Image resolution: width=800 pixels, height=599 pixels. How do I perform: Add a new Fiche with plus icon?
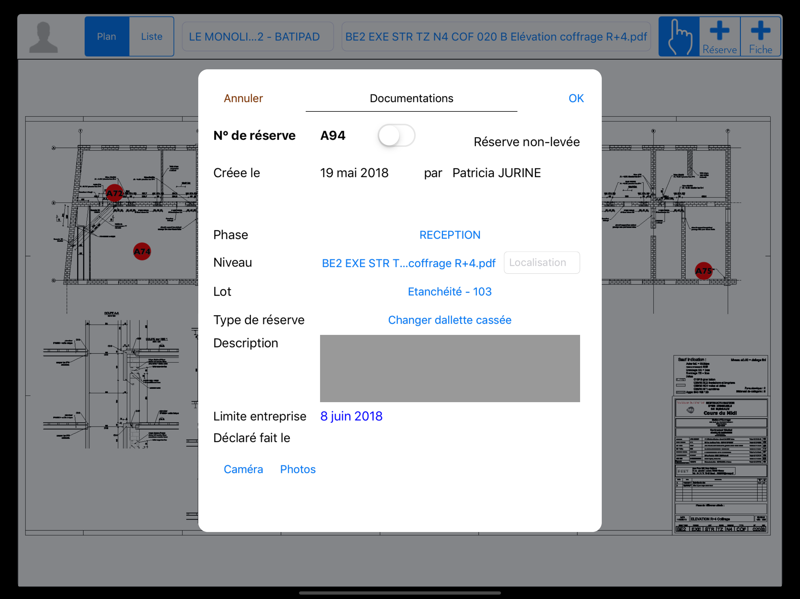760,37
